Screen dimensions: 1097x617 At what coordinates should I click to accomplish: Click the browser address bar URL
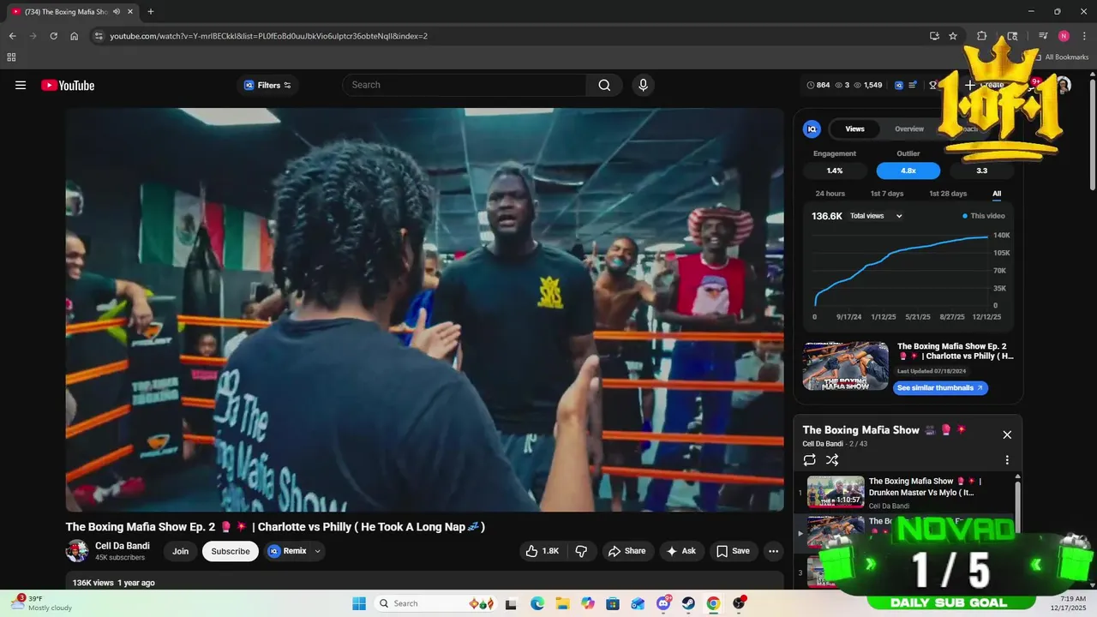tap(268, 36)
